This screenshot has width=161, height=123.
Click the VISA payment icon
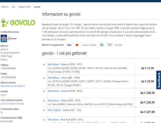click(69, 45)
